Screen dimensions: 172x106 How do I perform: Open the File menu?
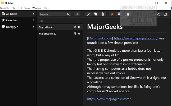point(13,8)
